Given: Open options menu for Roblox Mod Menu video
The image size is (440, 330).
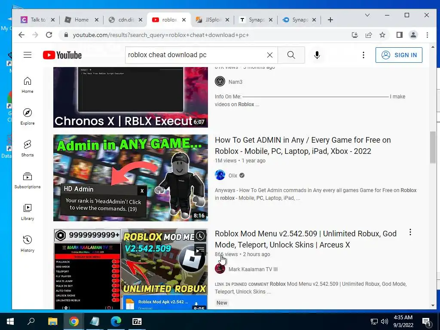Looking at the screenshot, I should pyautogui.click(x=410, y=232).
